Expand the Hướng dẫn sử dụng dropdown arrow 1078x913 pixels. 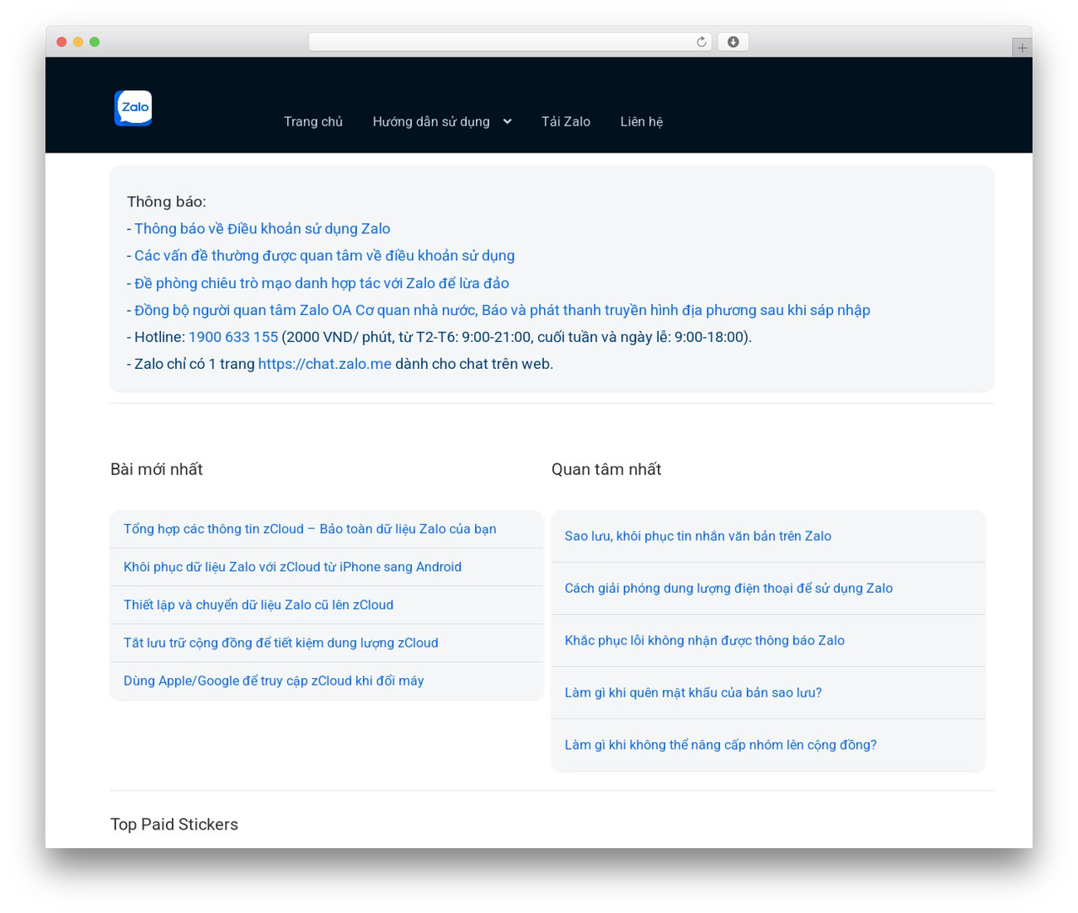point(507,121)
